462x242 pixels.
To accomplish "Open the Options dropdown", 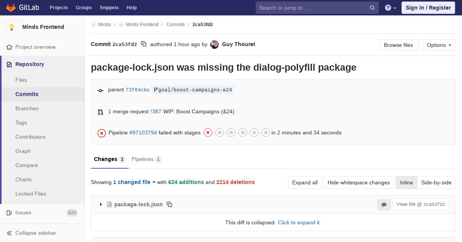I will click(439, 45).
